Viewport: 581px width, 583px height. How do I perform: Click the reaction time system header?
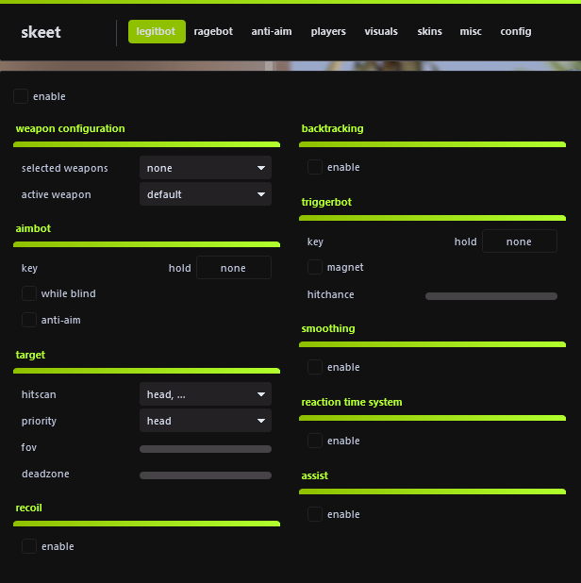pyautogui.click(x=352, y=402)
